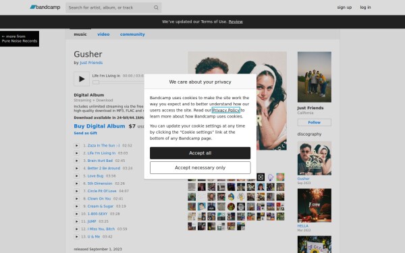This screenshot has width=405, height=253.
Task: Move the player progress slider handle
Action: click(96, 82)
